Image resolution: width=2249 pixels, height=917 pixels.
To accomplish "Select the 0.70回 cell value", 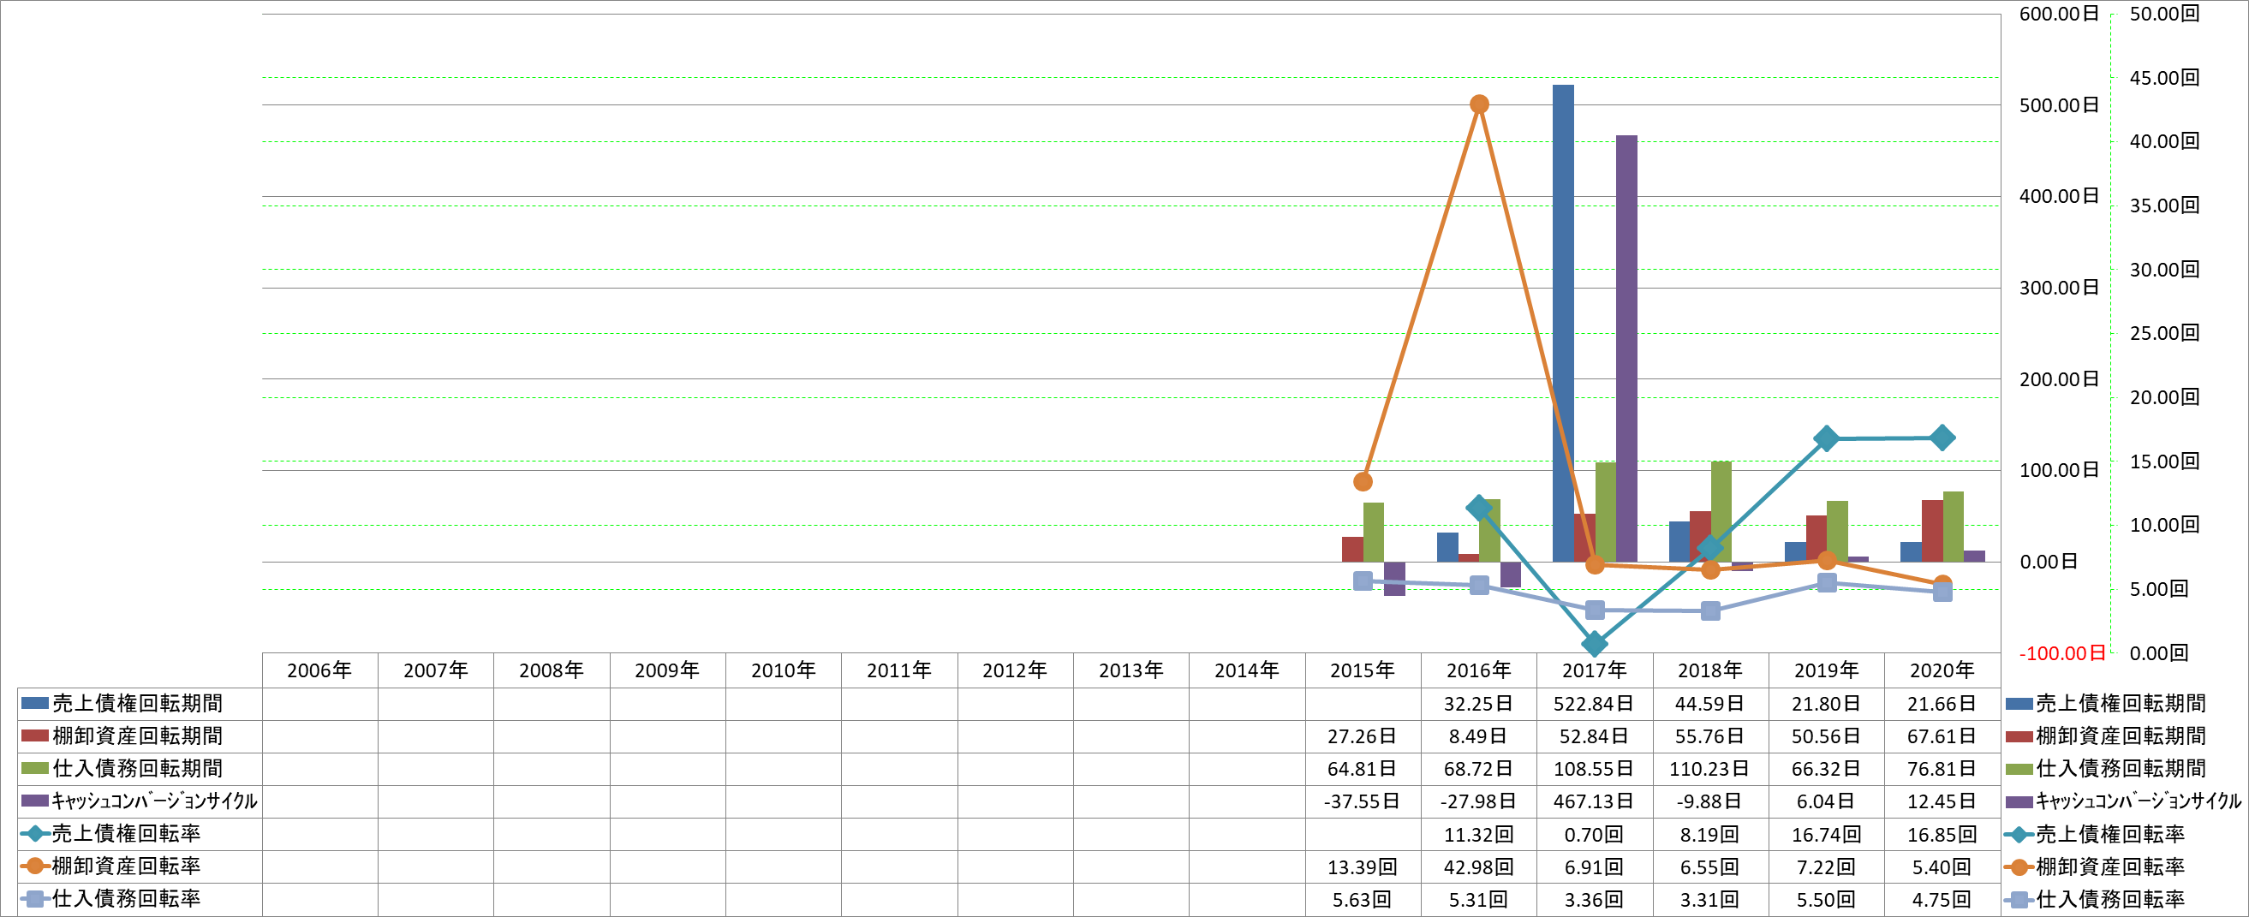I will (x=1594, y=834).
